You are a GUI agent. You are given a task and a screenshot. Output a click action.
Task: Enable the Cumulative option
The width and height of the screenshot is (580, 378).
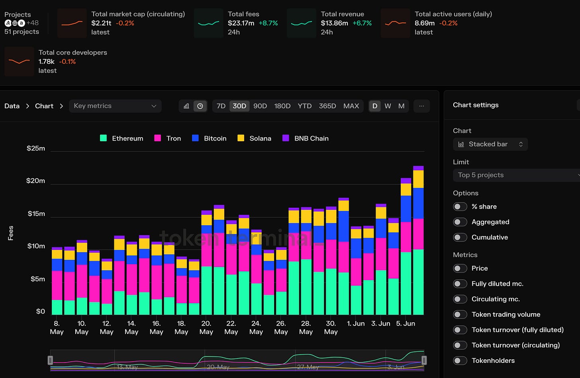tap(460, 237)
